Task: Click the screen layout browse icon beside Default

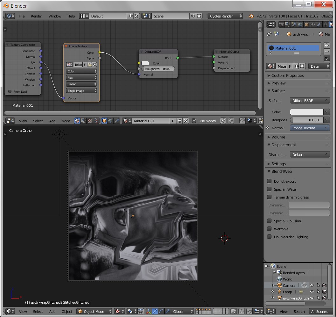Action: (84, 16)
